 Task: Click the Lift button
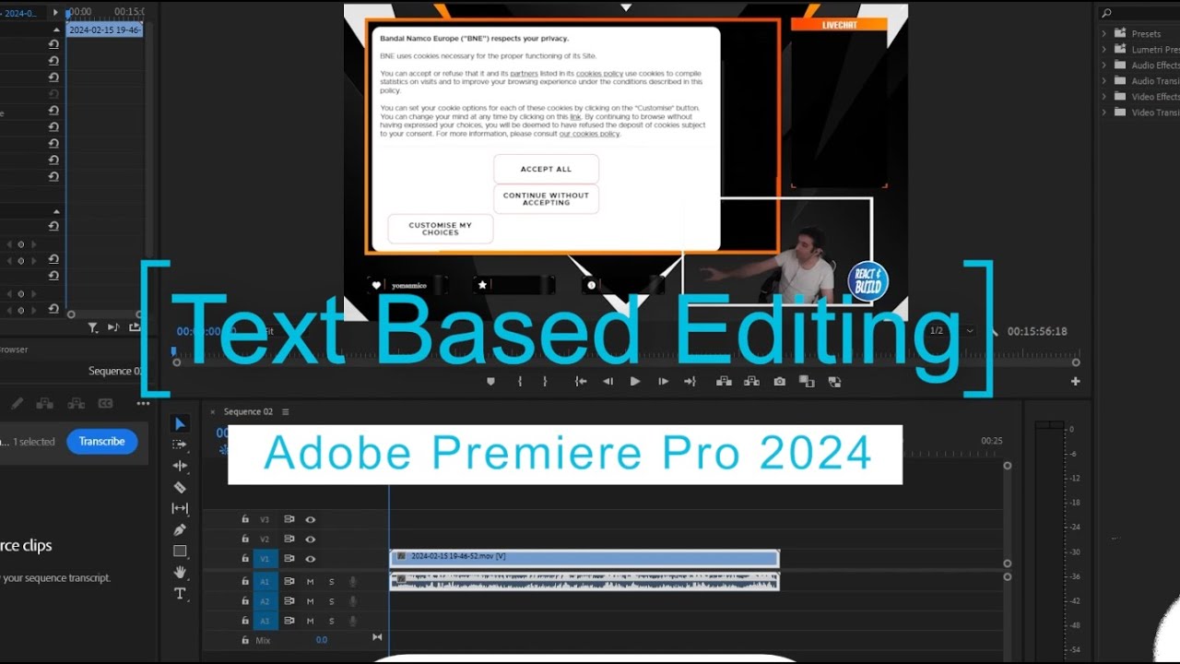tap(724, 381)
